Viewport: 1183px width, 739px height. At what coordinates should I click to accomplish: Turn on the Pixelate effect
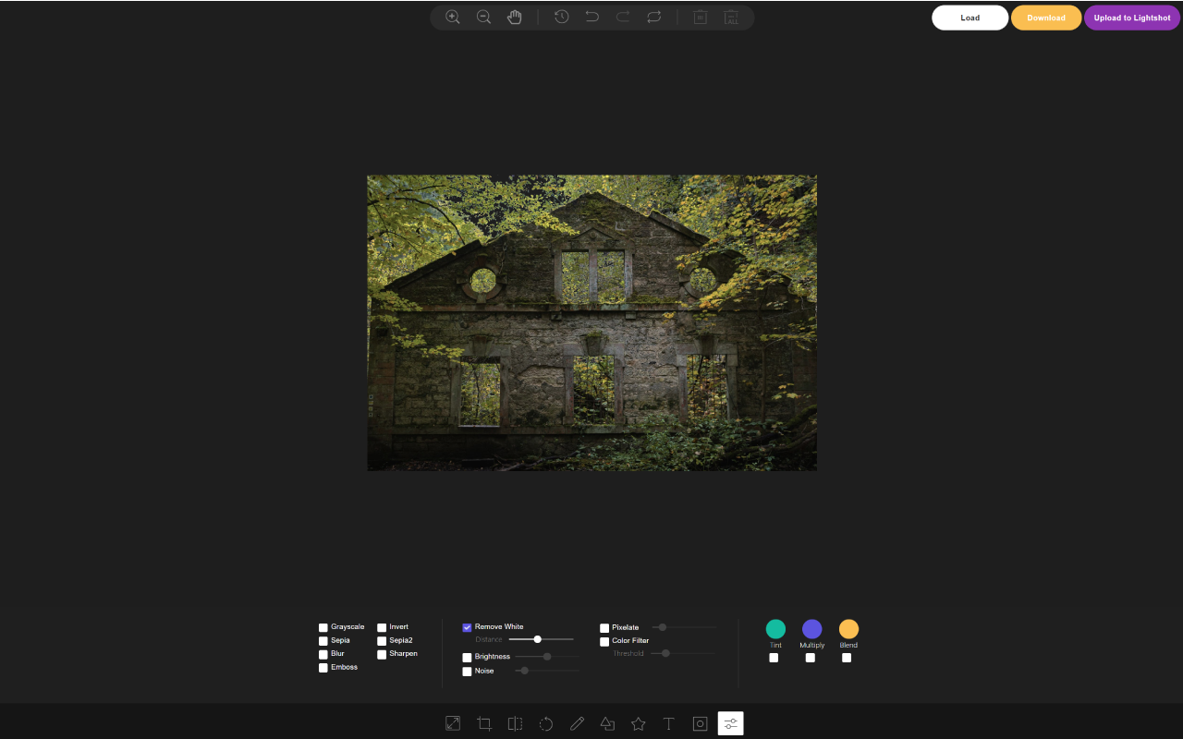(604, 627)
